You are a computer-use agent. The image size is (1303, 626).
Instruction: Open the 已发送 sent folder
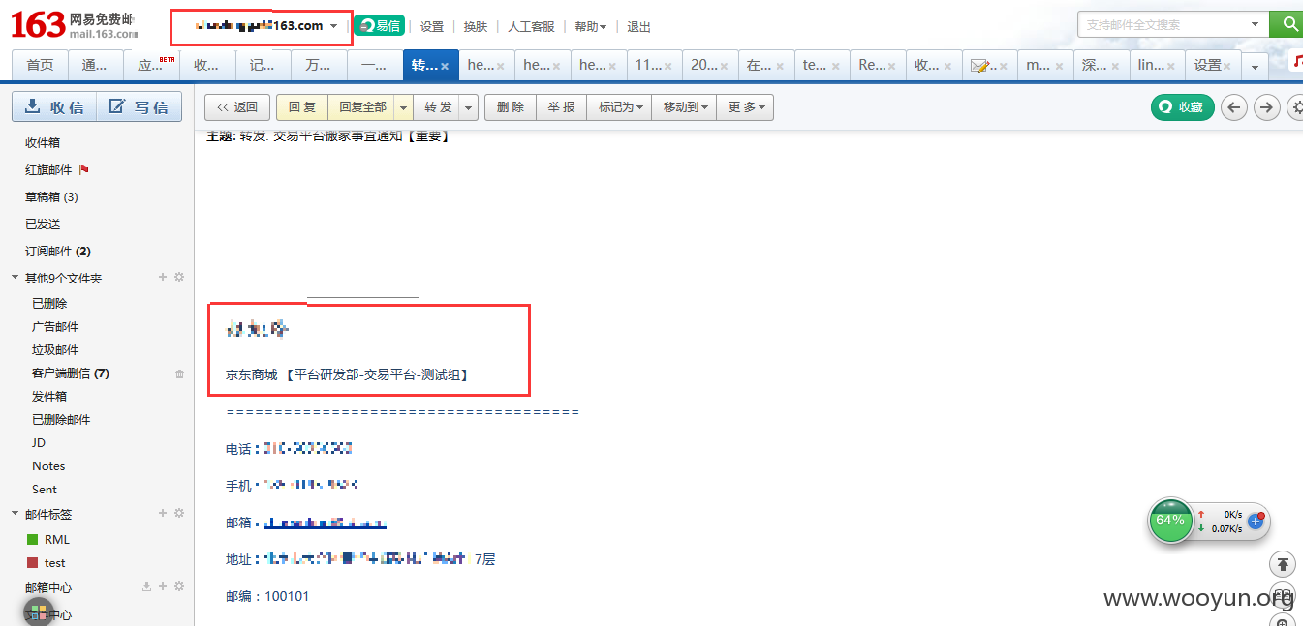tap(43, 224)
